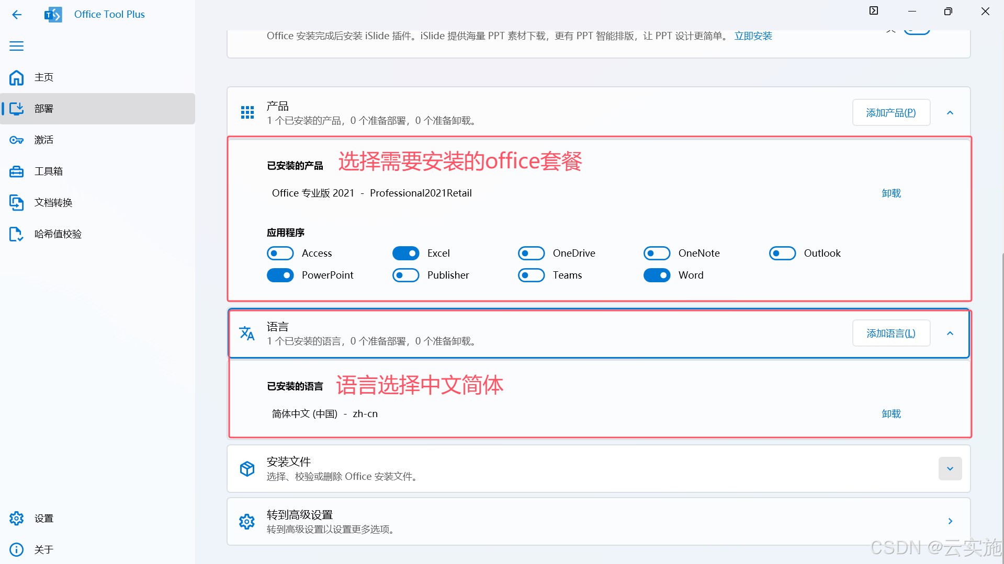This screenshot has height=564, width=1004.
Task: Click the installation files package icon
Action: coord(247,469)
